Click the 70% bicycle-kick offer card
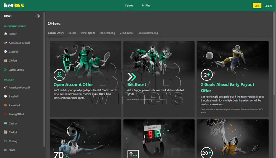Image resolution: width=276 pixels, height=158 pixels. tap(85, 139)
